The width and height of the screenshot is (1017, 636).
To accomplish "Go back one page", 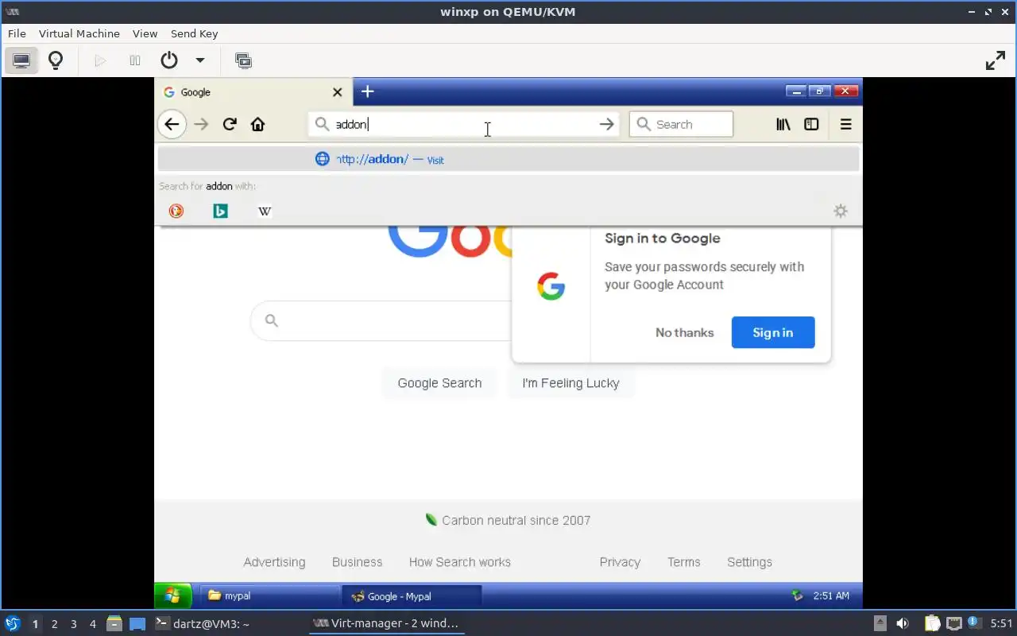I will tap(172, 124).
